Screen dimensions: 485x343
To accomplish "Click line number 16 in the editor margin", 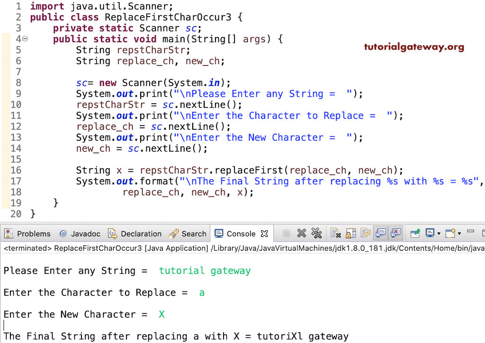I will point(16,170).
